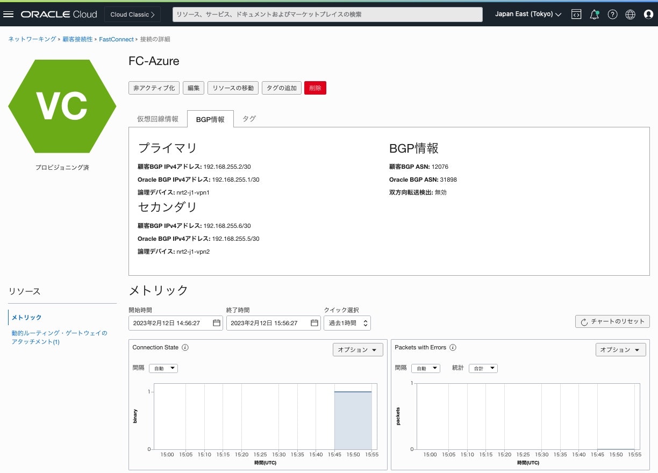Select the BGP情報 tab
Viewport: 658px width, 473px height.
pos(210,119)
